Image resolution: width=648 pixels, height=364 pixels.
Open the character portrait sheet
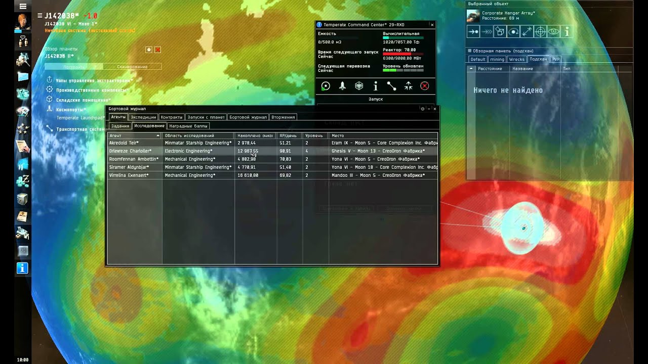(x=23, y=22)
